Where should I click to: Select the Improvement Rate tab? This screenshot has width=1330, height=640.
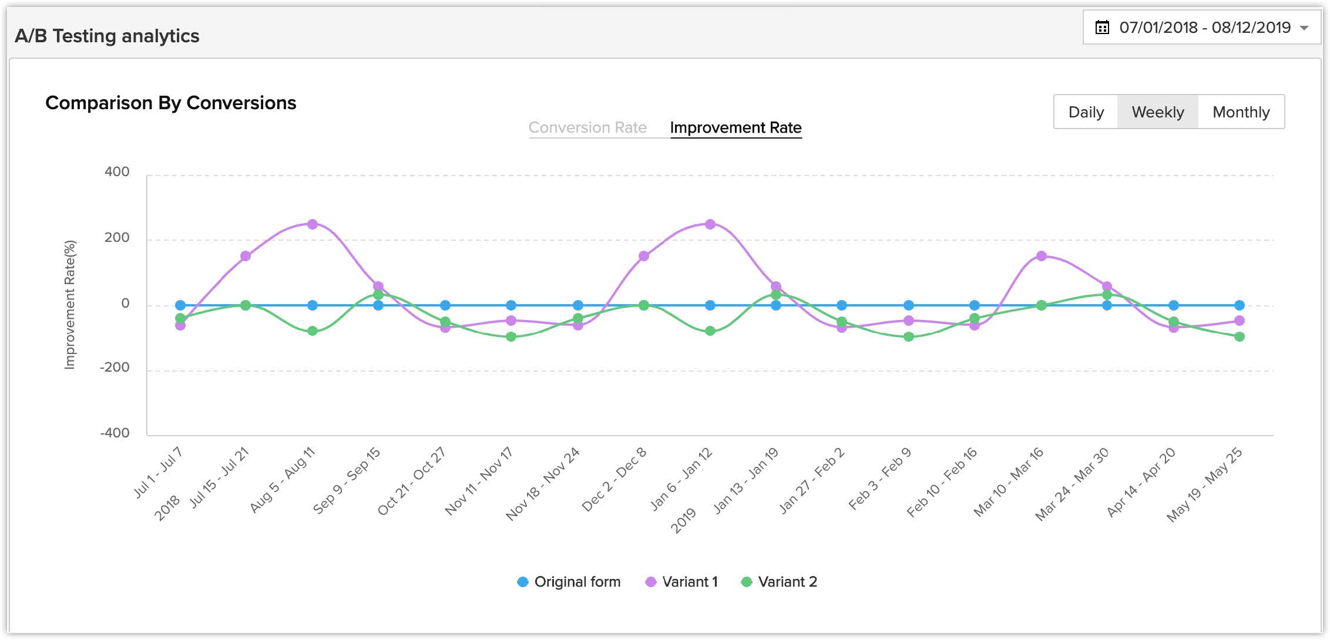click(735, 127)
